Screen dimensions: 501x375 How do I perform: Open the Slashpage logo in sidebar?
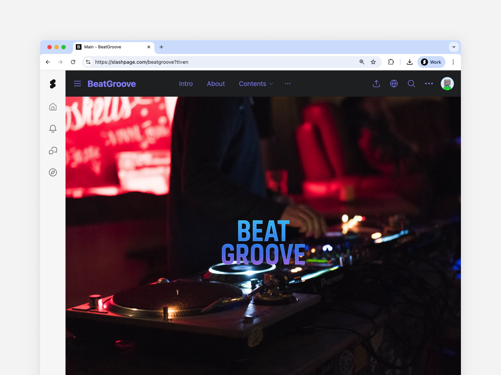pyautogui.click(x=53, y=84)
